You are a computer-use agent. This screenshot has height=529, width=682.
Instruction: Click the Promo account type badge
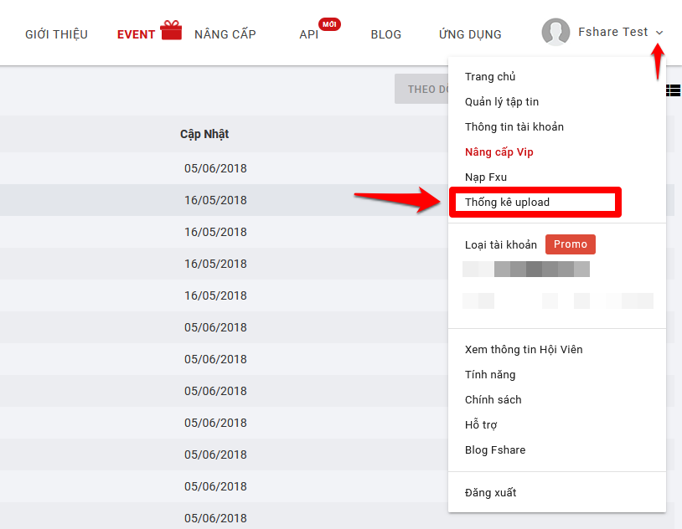571,244
